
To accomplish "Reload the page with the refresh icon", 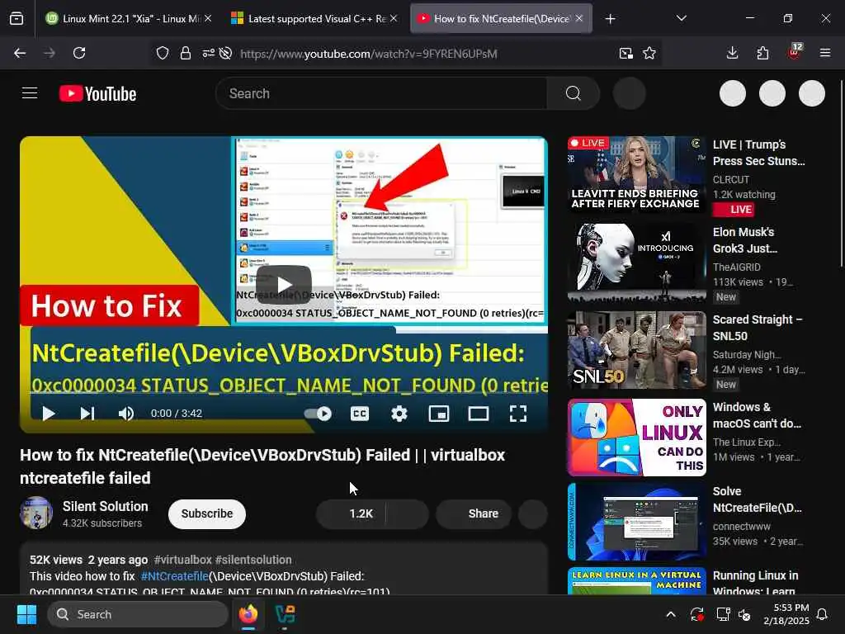I will [x=79, y=53].
